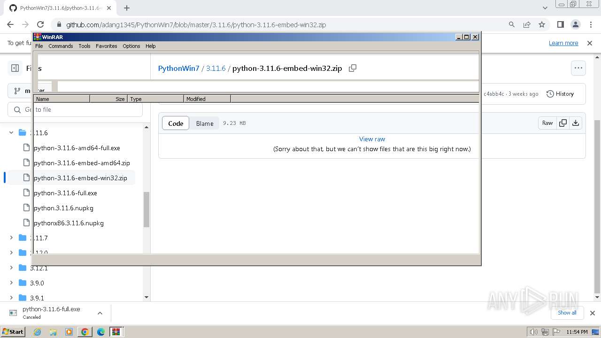Share this page from address bar
The width and height of the screenshot is (601, 338).
tap(527, 24)
